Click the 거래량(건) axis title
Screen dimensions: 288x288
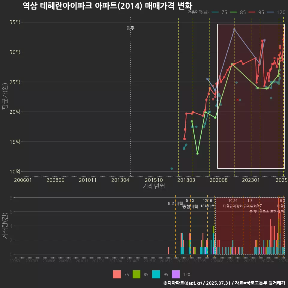[5, 226]
